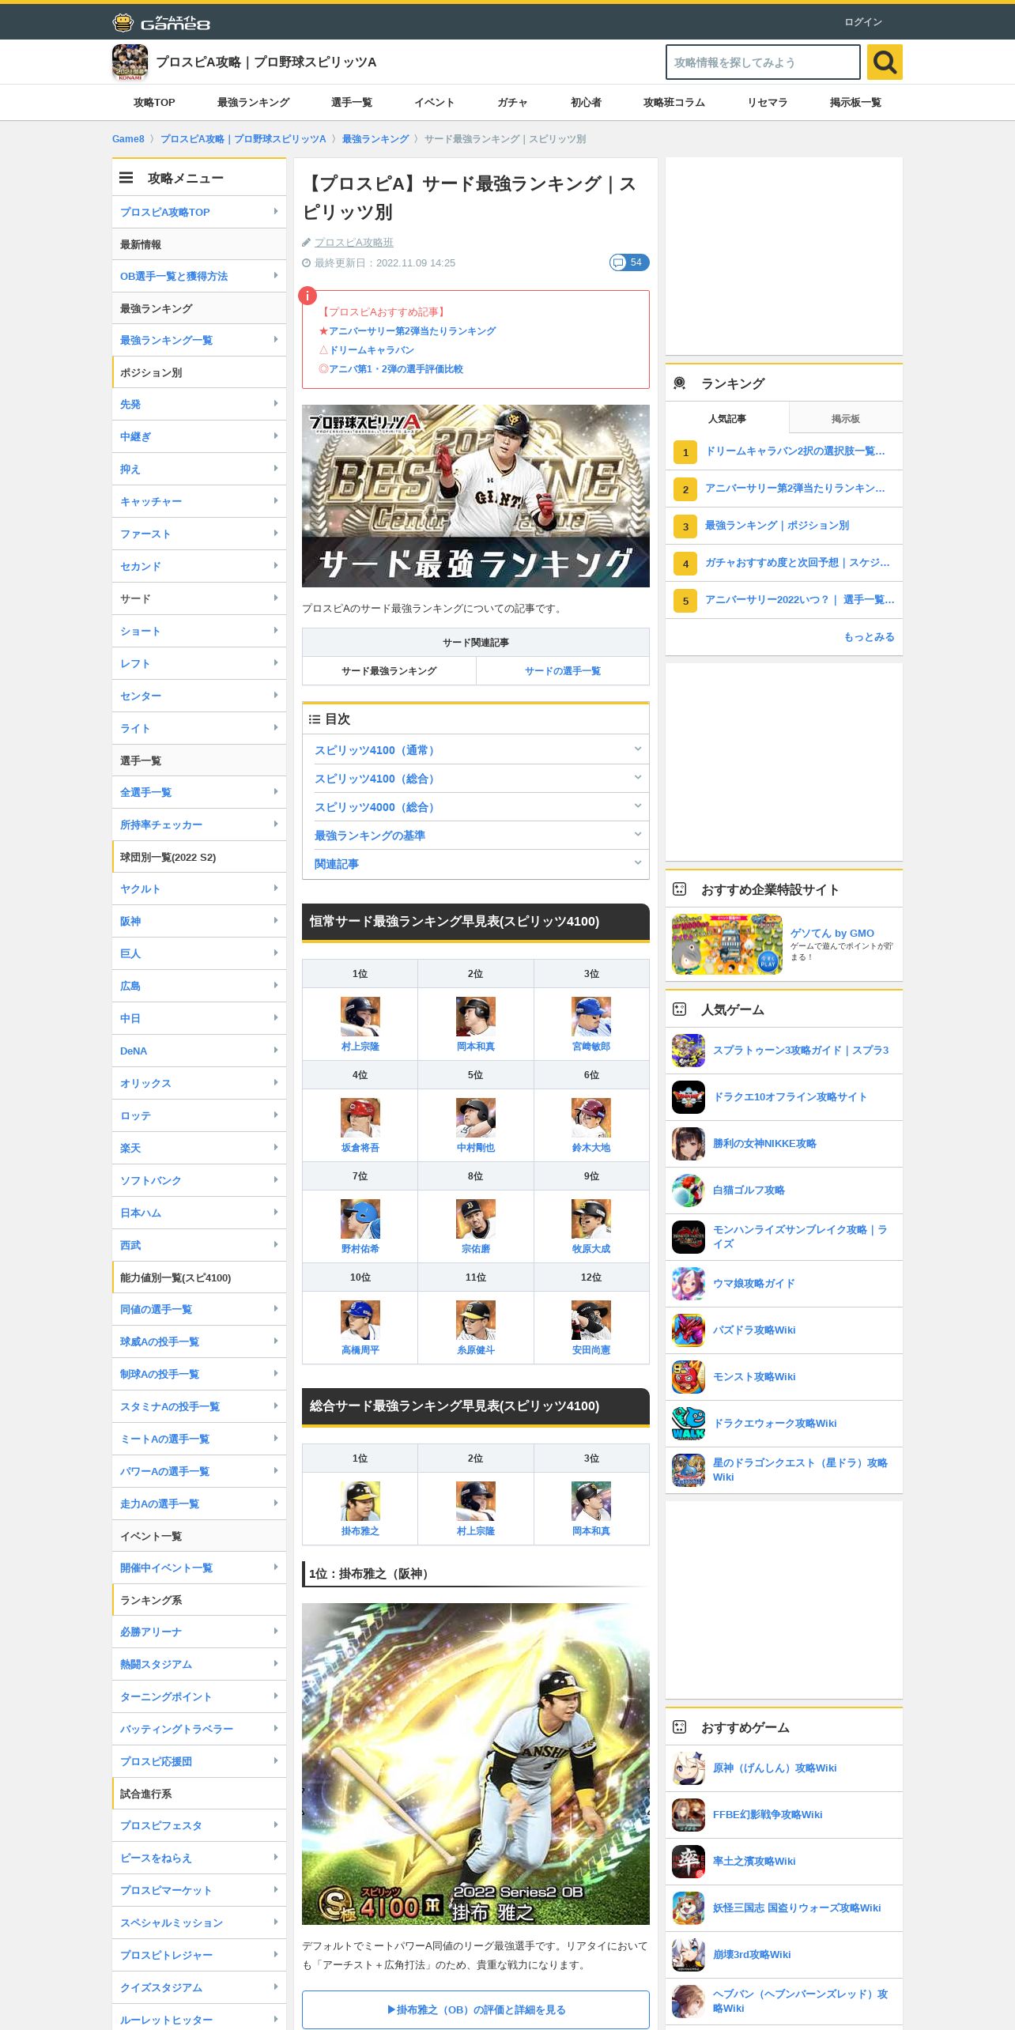Open 糸原健斗 player icon
The image size is (1015, 2030).
tap(476, 1320)
